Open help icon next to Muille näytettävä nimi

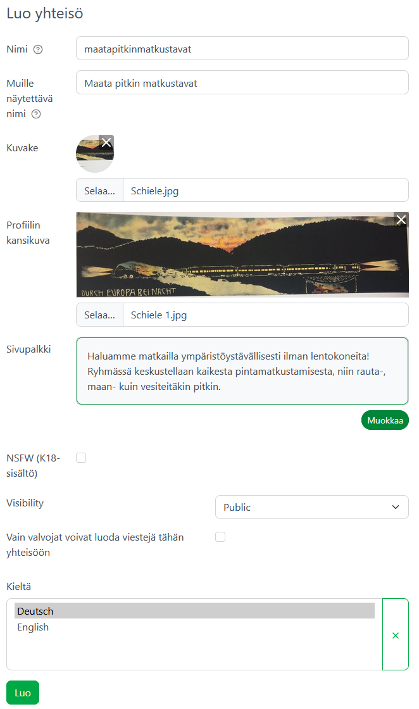[36, 114]
